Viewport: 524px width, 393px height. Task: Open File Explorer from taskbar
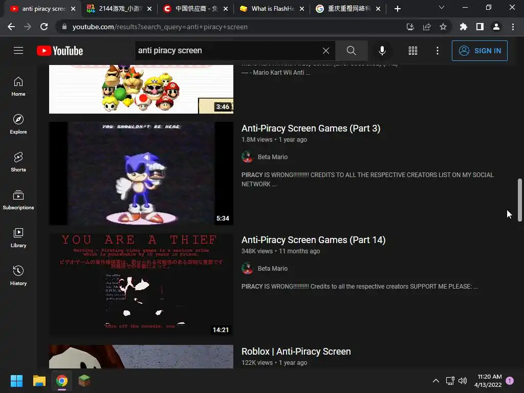tap(39, 381)
